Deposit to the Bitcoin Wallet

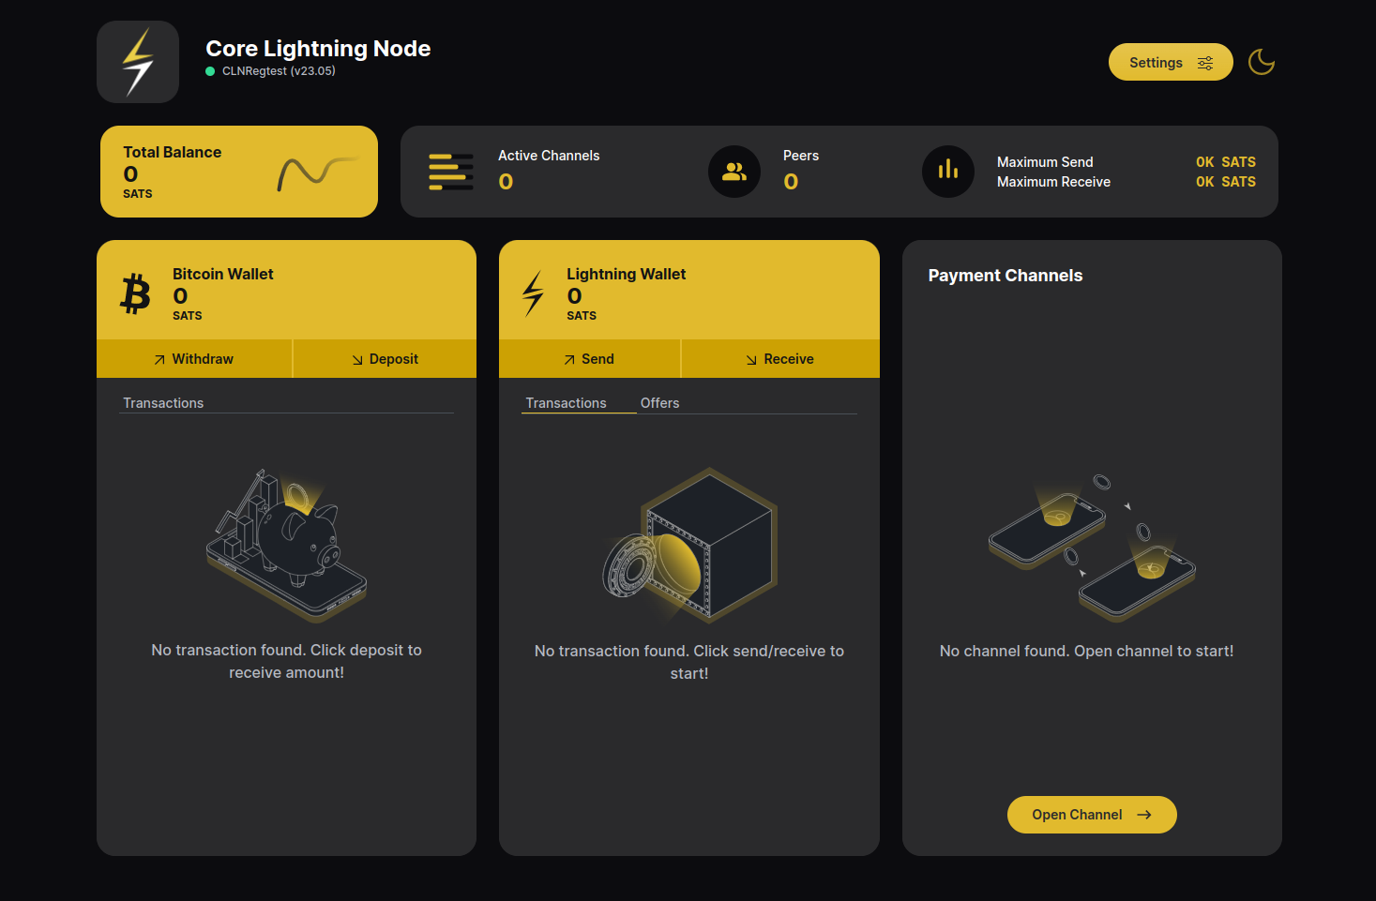(386, 359)
